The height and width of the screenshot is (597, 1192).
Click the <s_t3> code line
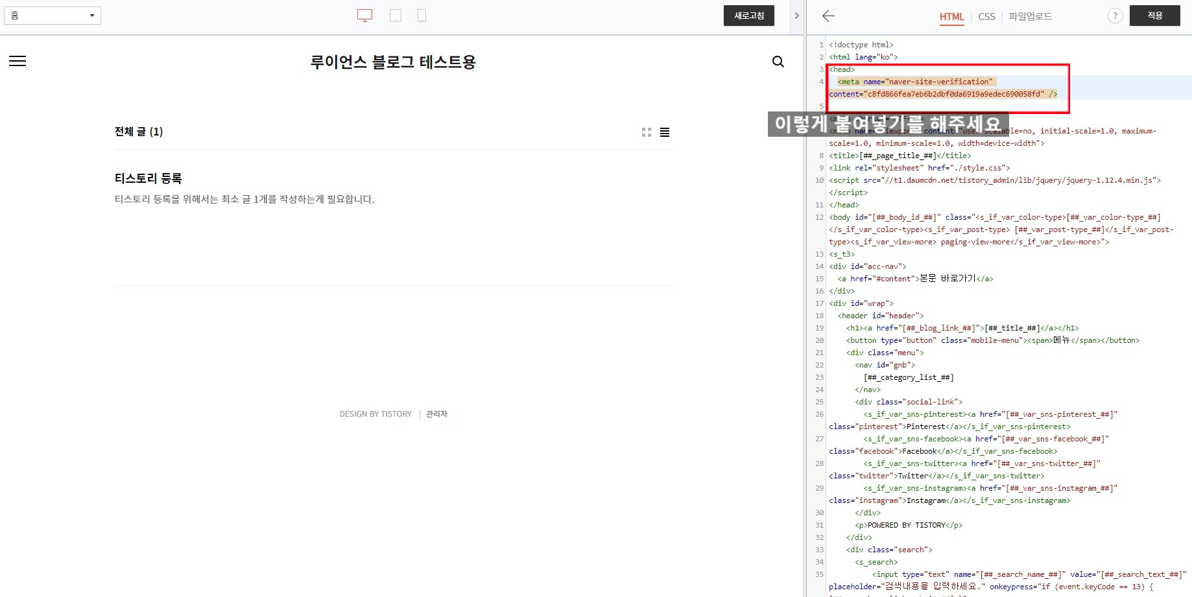pyautogui.click(x=842, y=254)
